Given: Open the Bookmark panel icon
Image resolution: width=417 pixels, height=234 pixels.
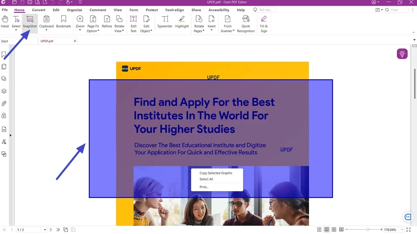Looking at the screenshot, I should (x=4, y=55).
